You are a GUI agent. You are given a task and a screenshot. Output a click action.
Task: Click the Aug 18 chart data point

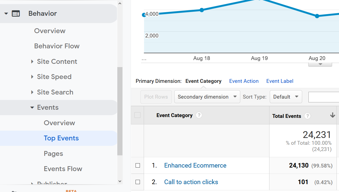pyautogui.click(x=202, y=10)
